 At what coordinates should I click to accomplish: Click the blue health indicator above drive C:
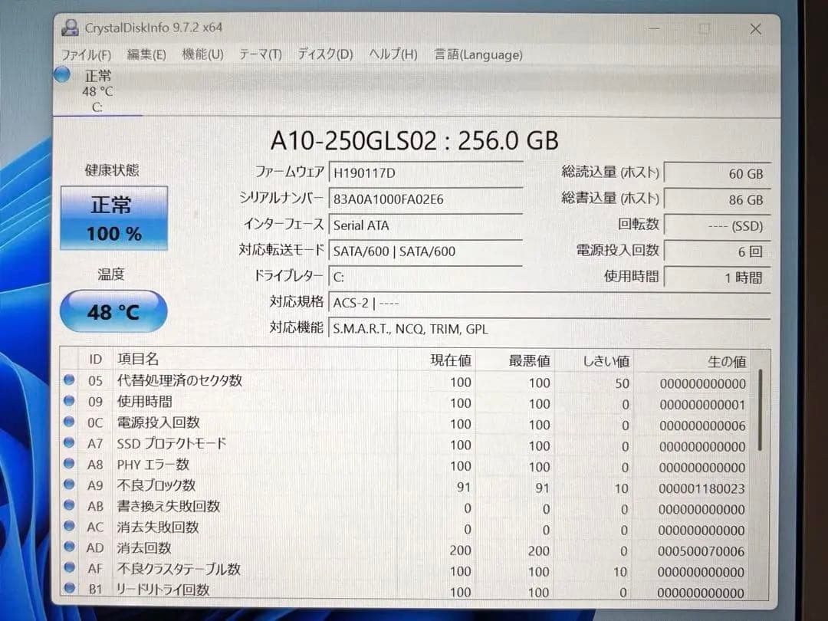coord(61,75)
